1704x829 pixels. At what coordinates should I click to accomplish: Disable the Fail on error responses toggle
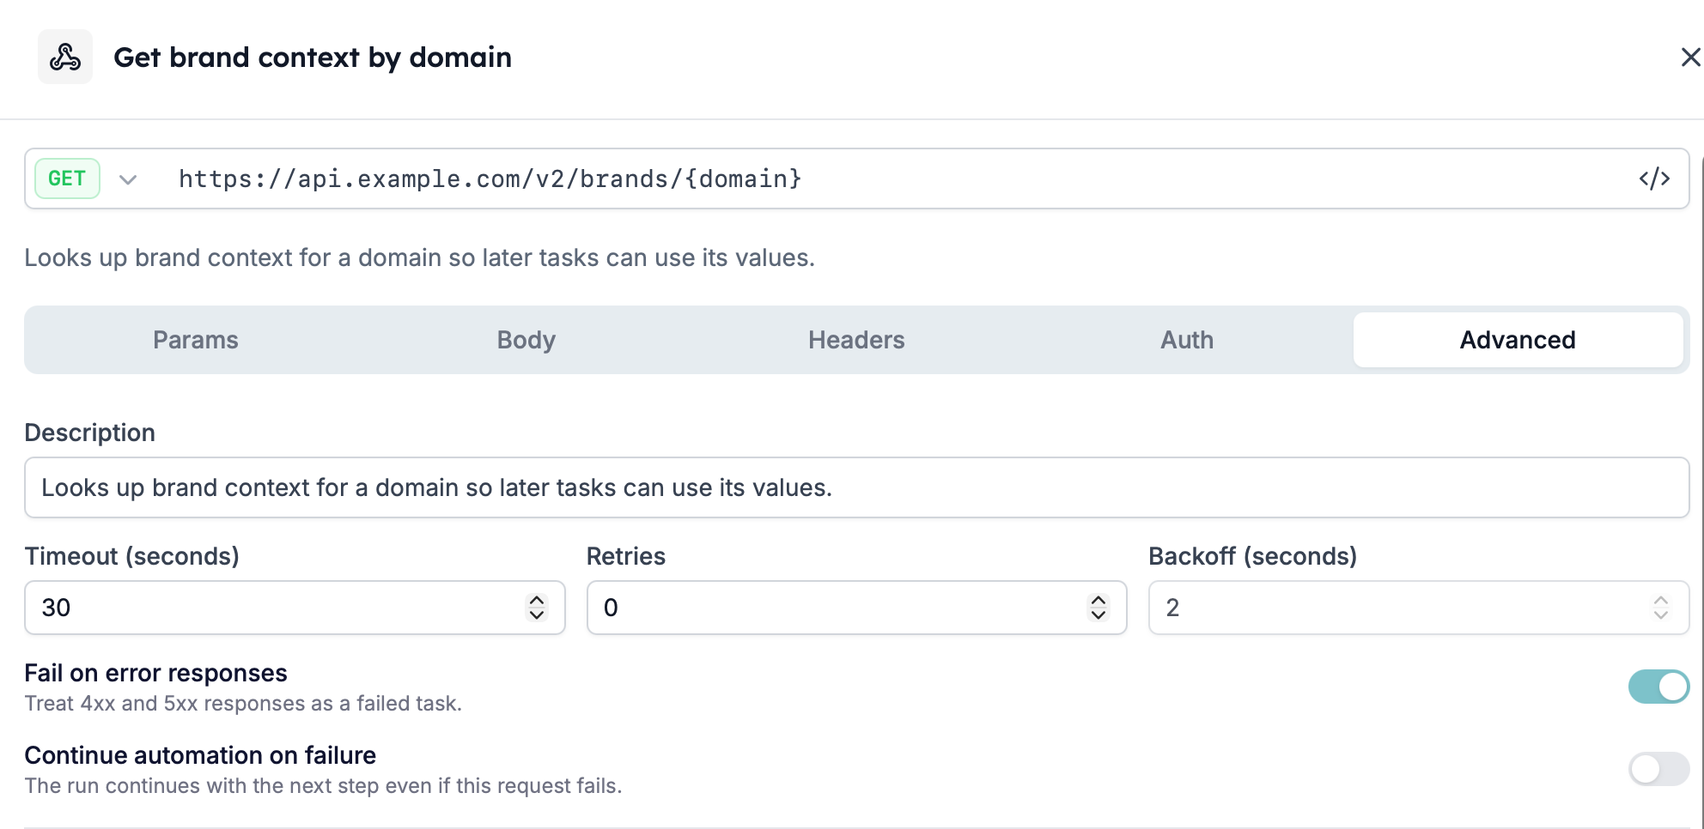[1658, 687]
